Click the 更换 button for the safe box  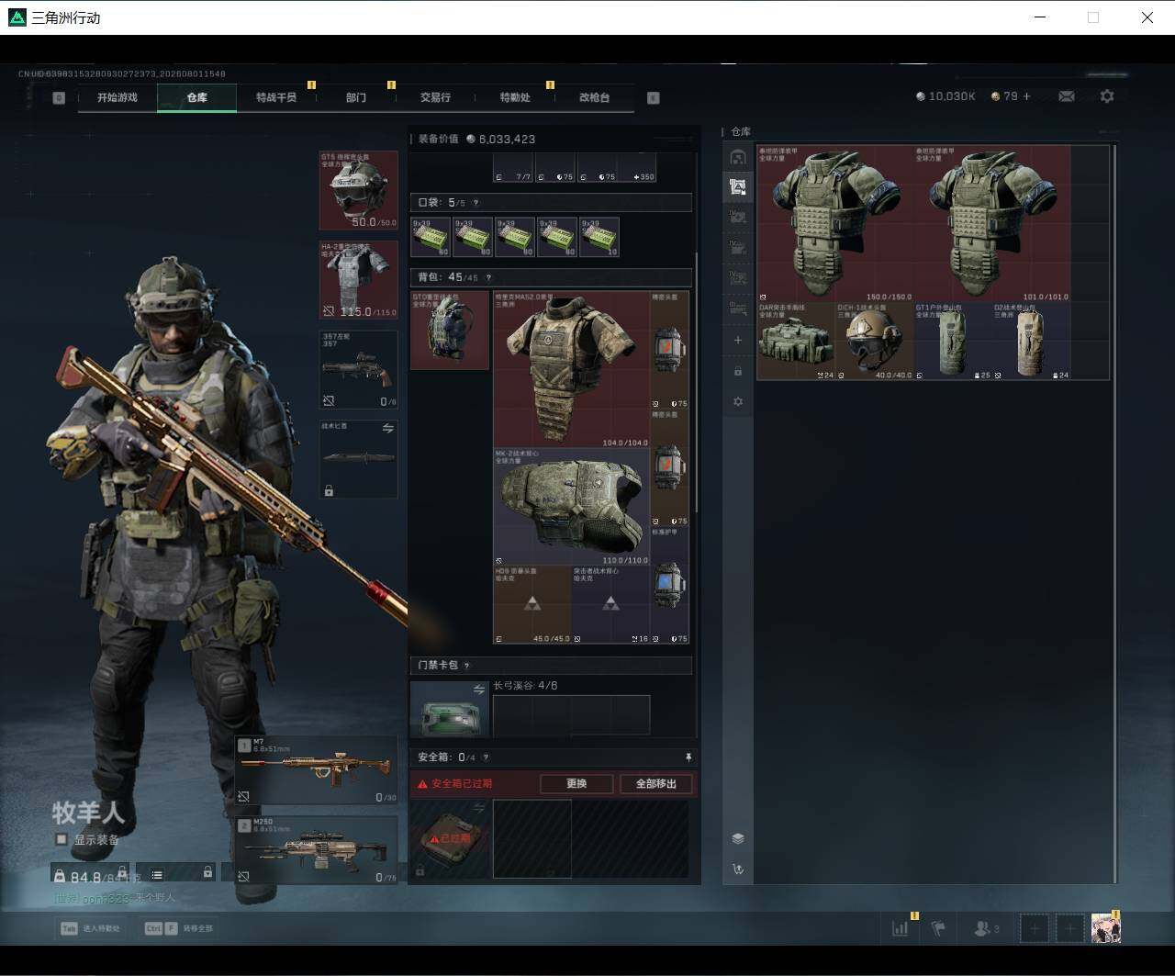[576, 784]
